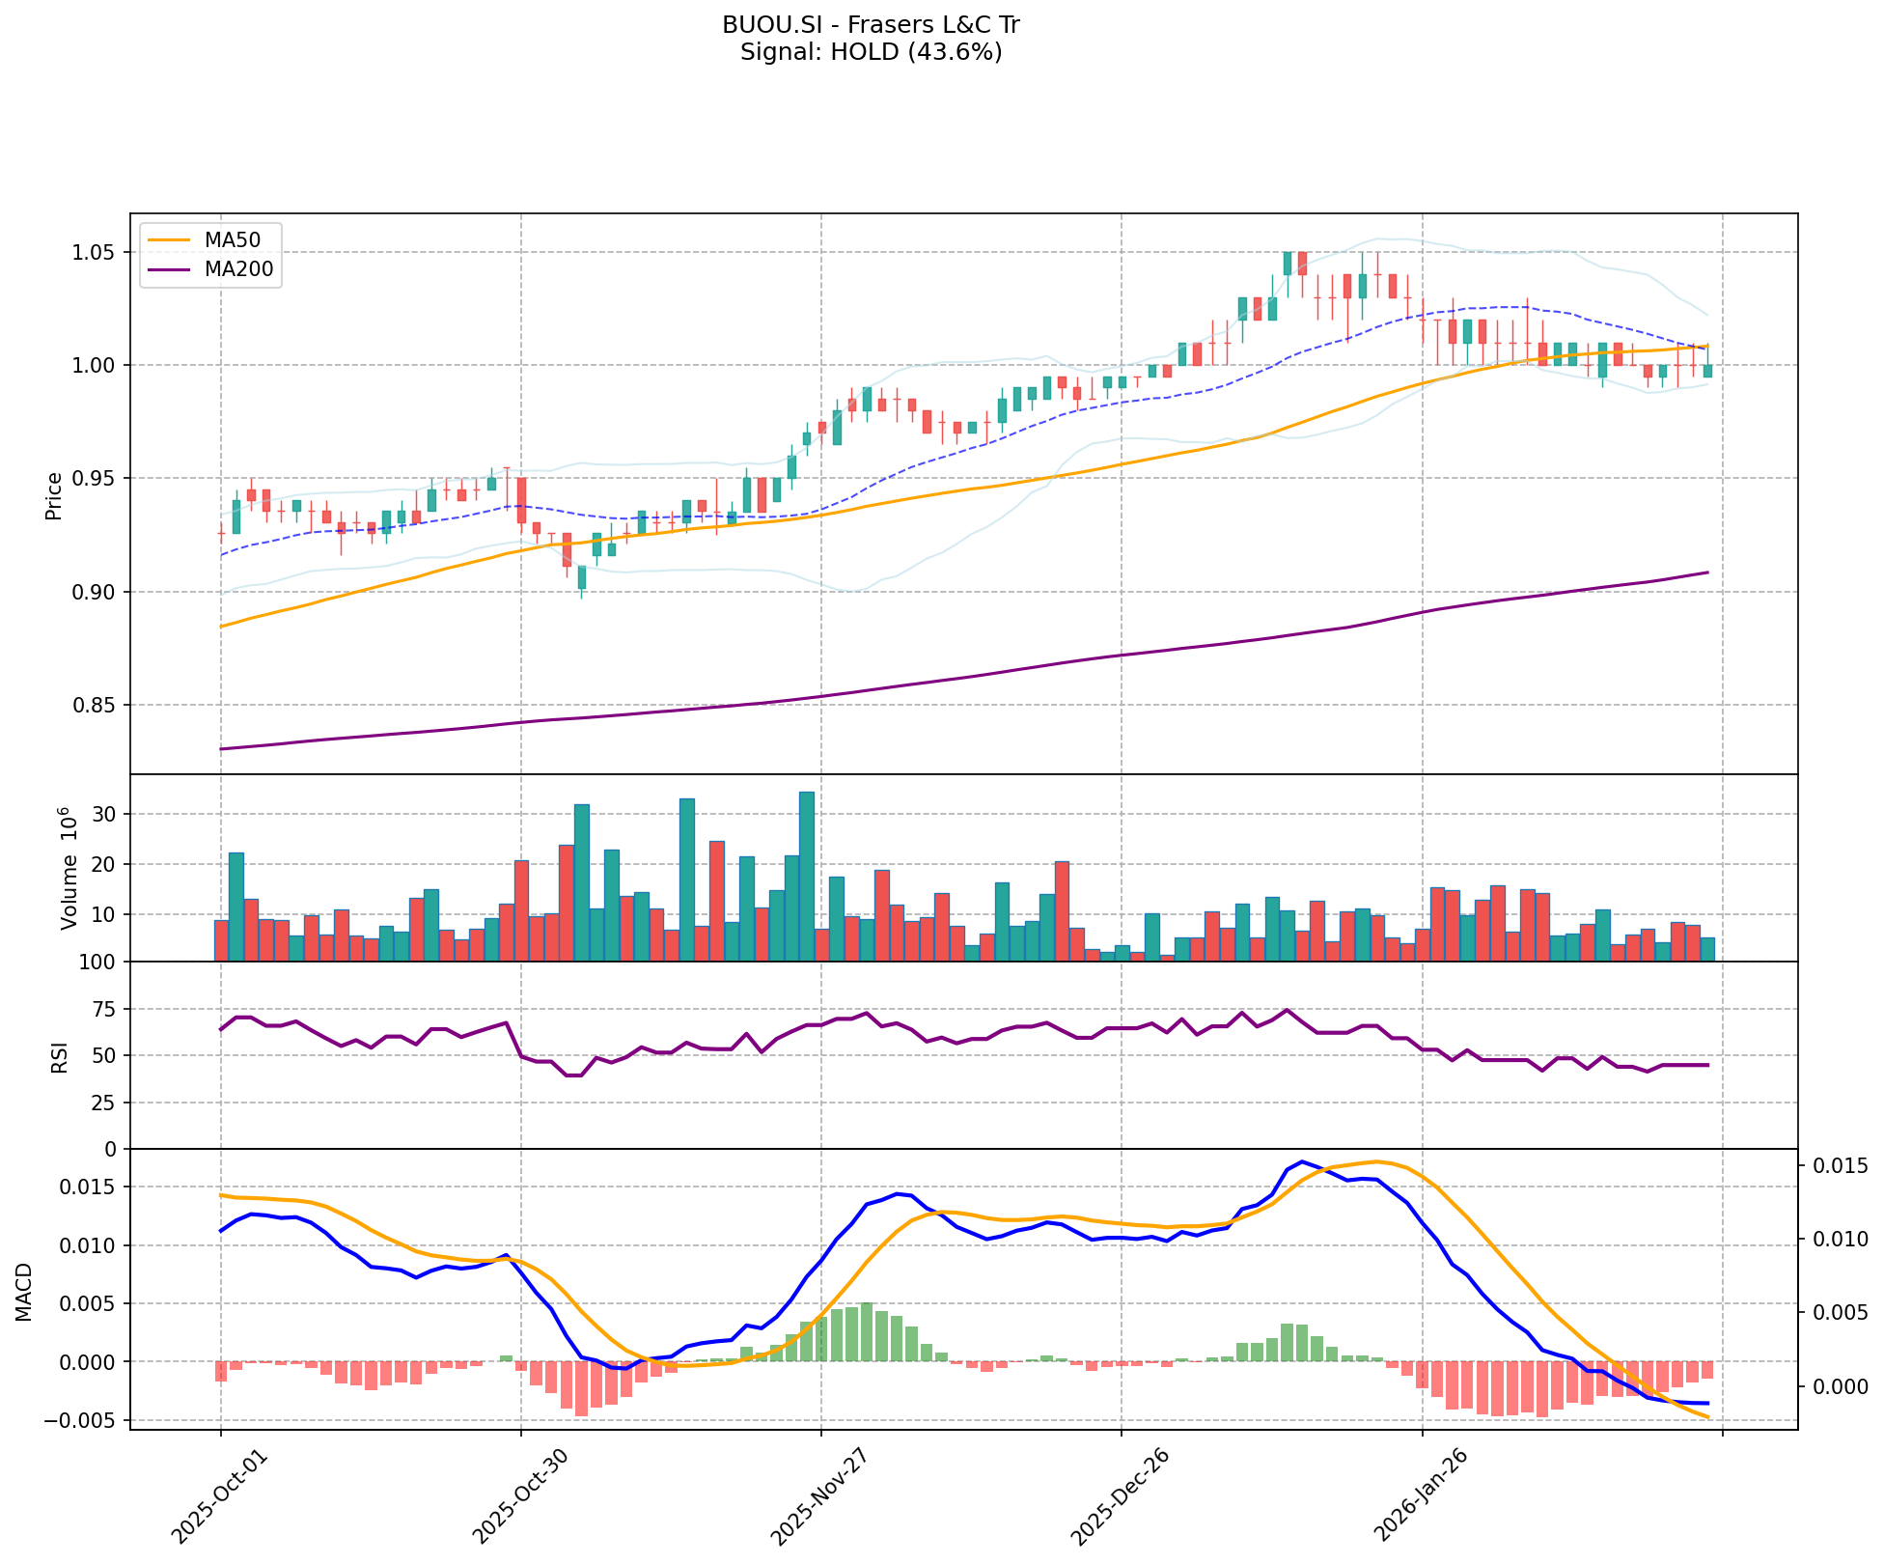Click the chart title BUOU.SI - Frasers L&C Tr
Image resolution: width=1884 pixels, height=1564 pixels.
point(871,25)
